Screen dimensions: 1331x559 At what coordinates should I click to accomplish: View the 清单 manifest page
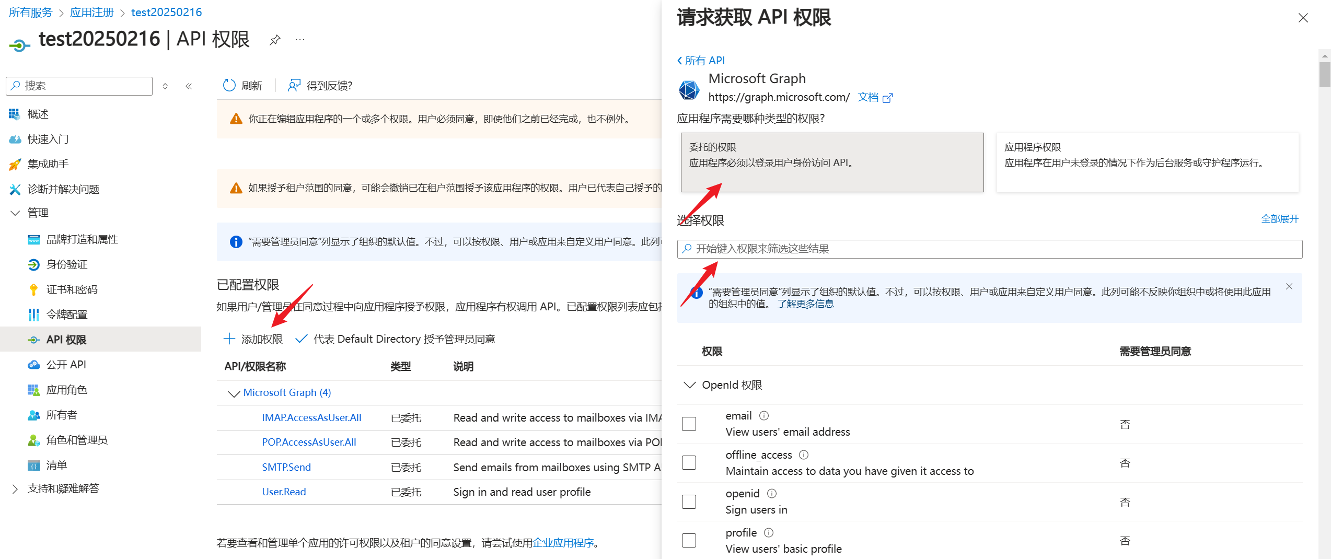pyautogui.click(x=56, y=464)
